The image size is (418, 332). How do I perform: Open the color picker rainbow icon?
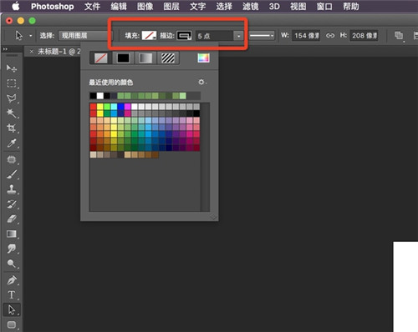[203, 58]
